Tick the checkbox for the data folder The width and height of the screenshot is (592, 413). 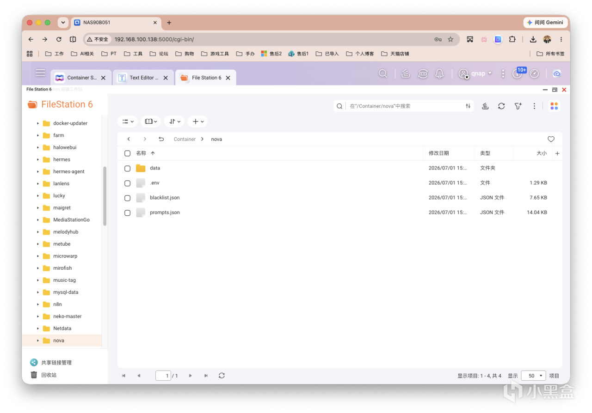click(127, 168)
